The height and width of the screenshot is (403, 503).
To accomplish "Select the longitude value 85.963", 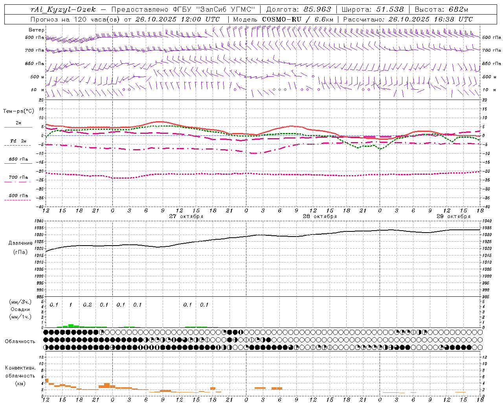I will coord(318,9).
